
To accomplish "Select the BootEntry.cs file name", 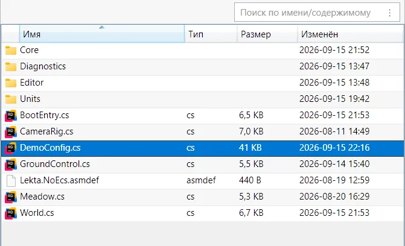I will point(45,115).
